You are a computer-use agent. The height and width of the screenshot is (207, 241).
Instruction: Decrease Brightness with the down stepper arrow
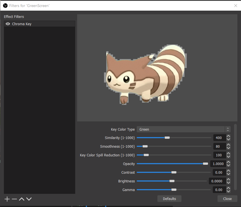tap(228, 183)
